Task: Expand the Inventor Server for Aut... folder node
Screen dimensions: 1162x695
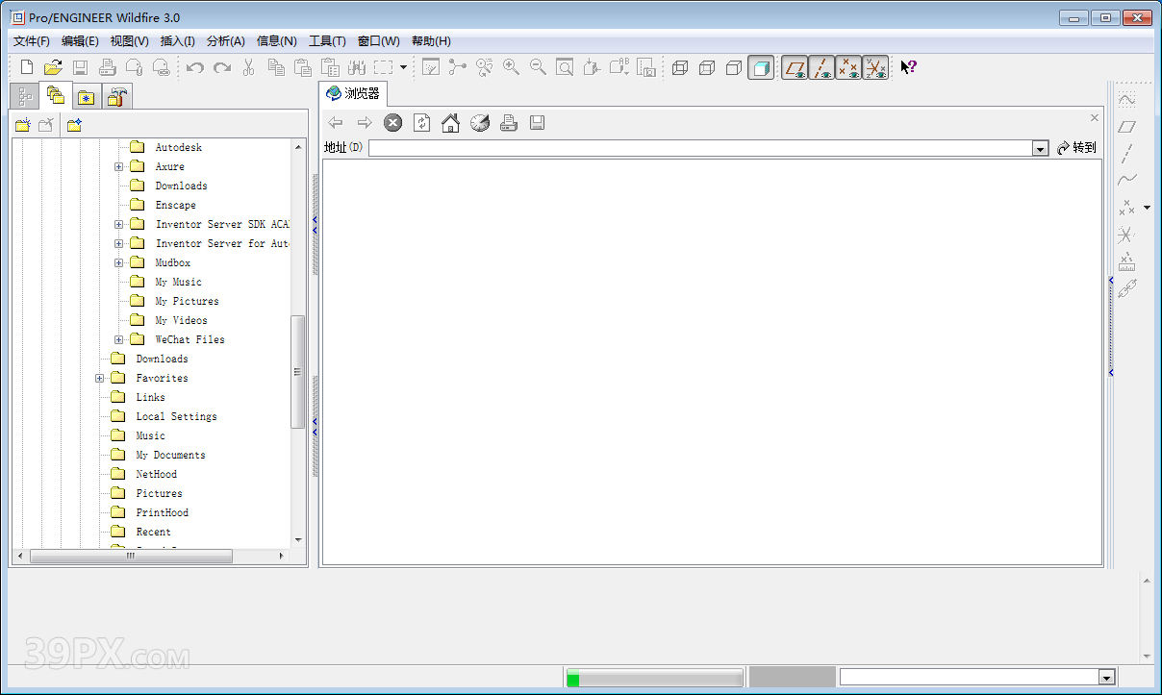Action: click(x=118, y=243)
